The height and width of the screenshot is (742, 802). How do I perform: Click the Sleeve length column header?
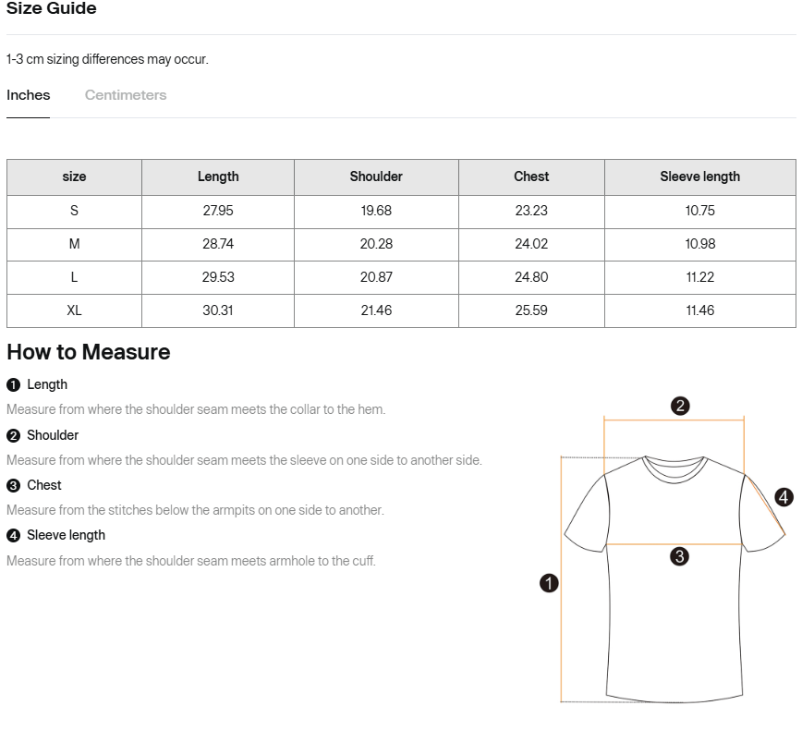coord(700,176)
